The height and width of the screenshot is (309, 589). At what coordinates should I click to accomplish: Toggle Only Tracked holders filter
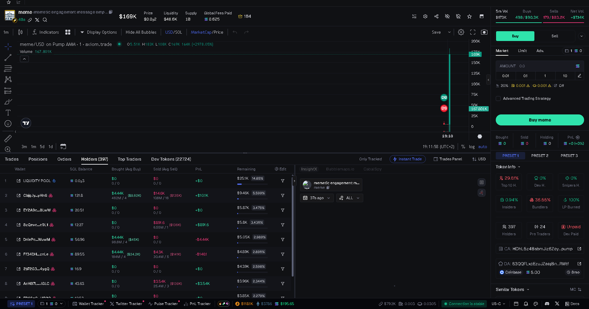pyautogui.click(x=371, y=159)
